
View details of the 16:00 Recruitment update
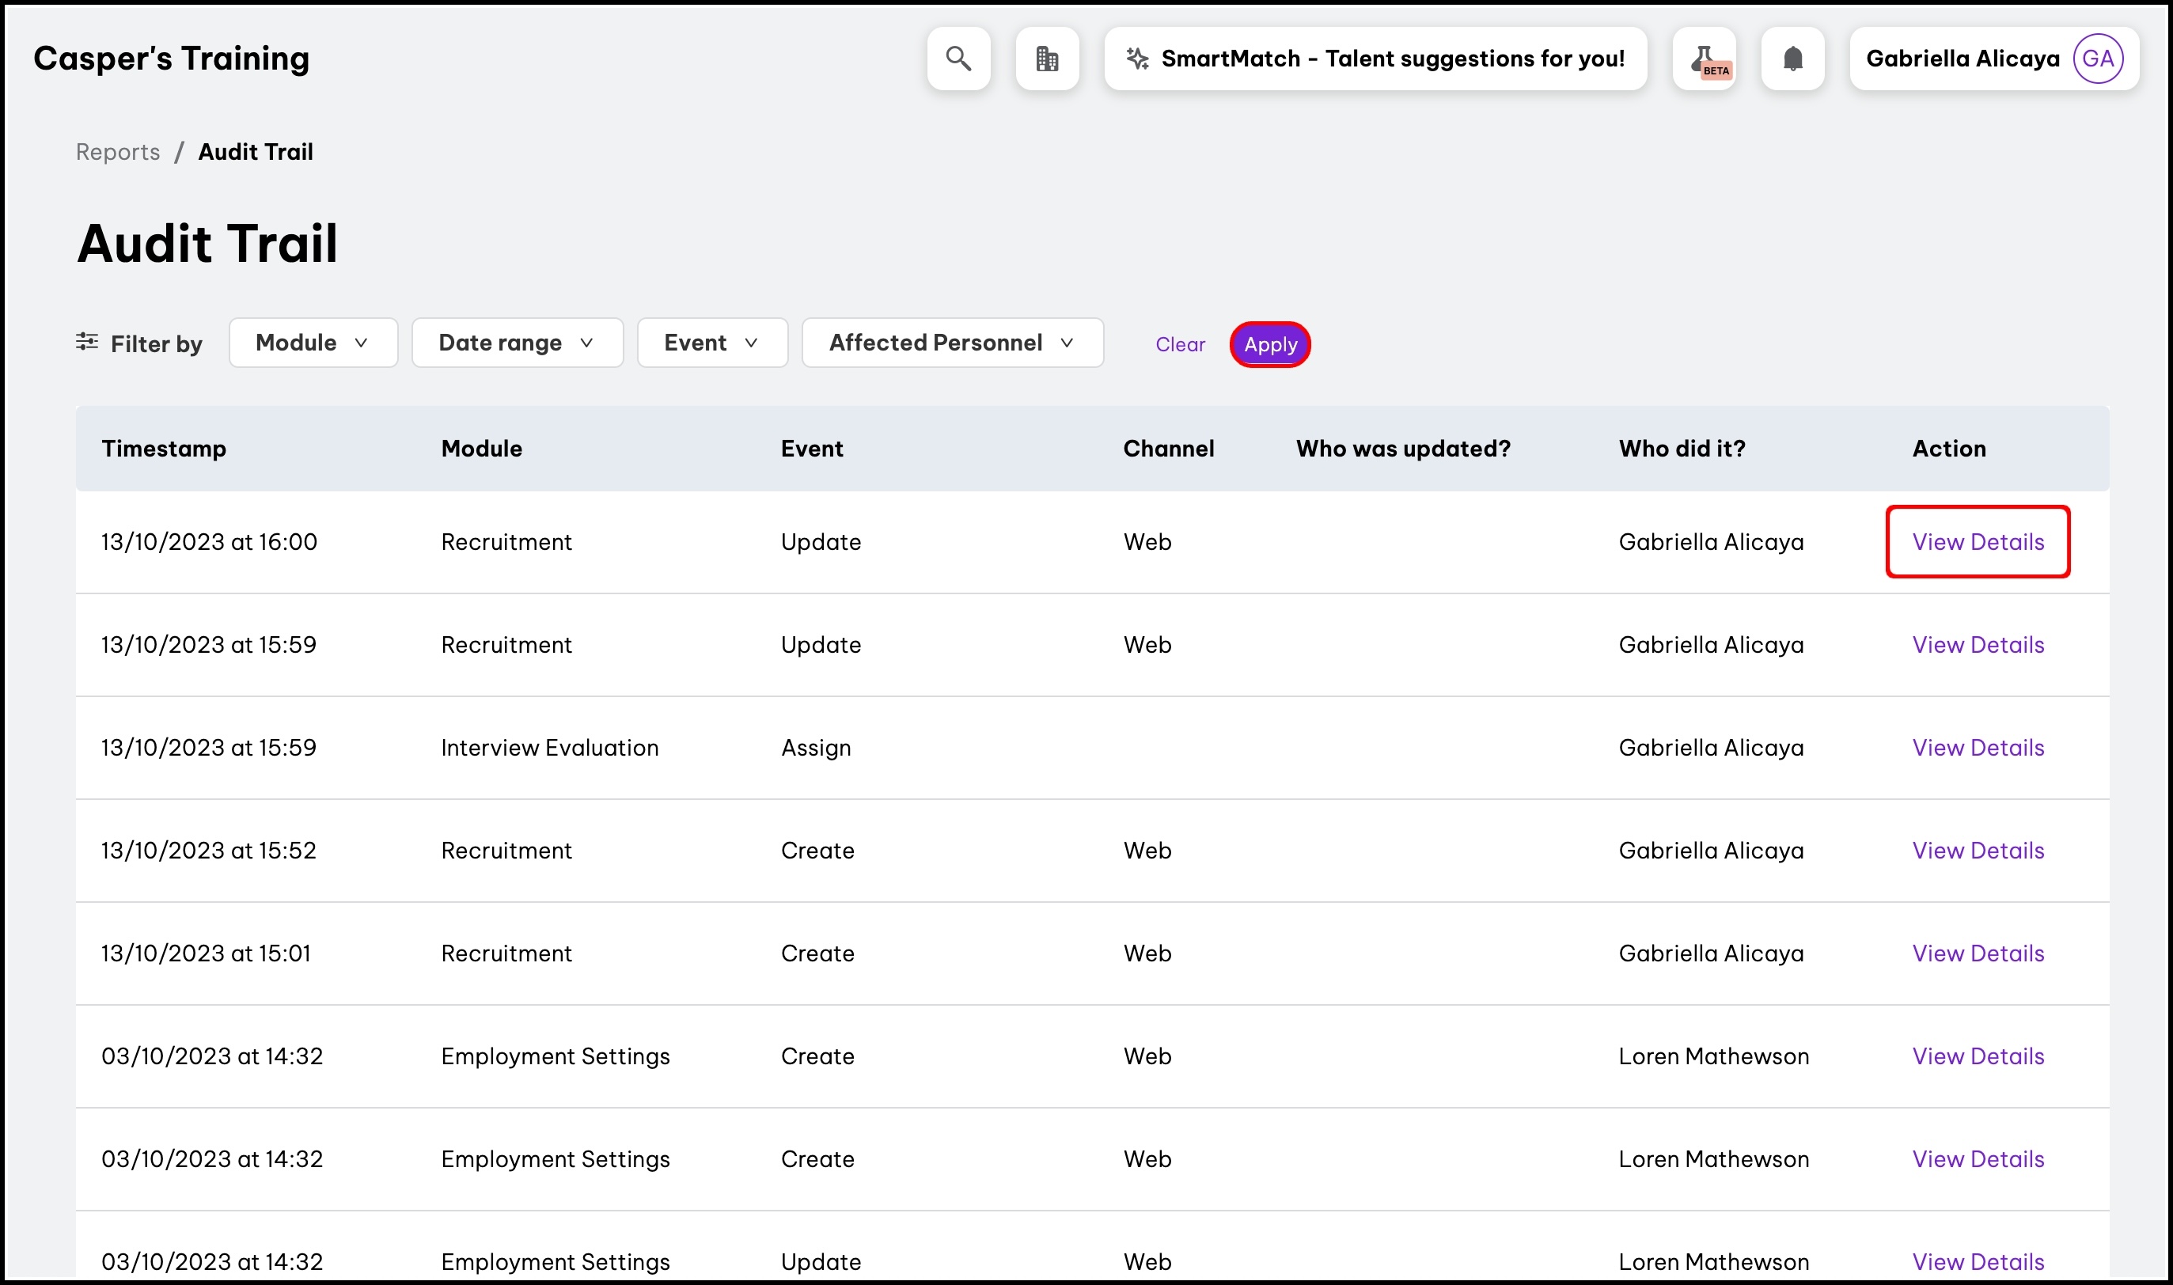(1978, 542)
